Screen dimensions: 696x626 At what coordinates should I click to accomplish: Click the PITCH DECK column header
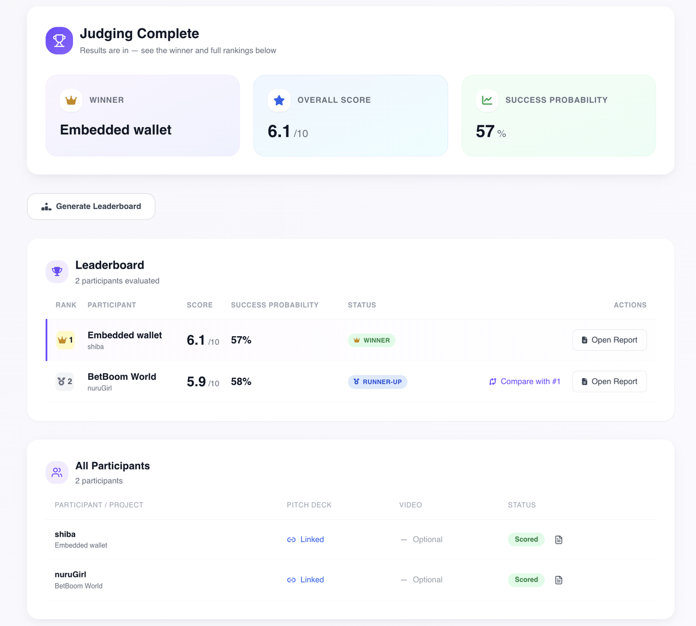click(309, 505)
